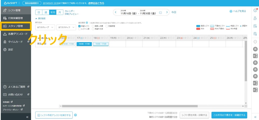Uncheck the 希望シフト checkbox
The width and height of the screenshot is (259, 120).
pyautogui.click(x=79, y=26)
